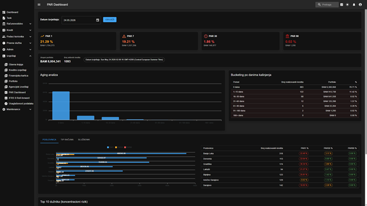Screen dimensions: 367x206
Task: Click the Gradiška PAR30 % badge
Action: click(x=328, y=164)
